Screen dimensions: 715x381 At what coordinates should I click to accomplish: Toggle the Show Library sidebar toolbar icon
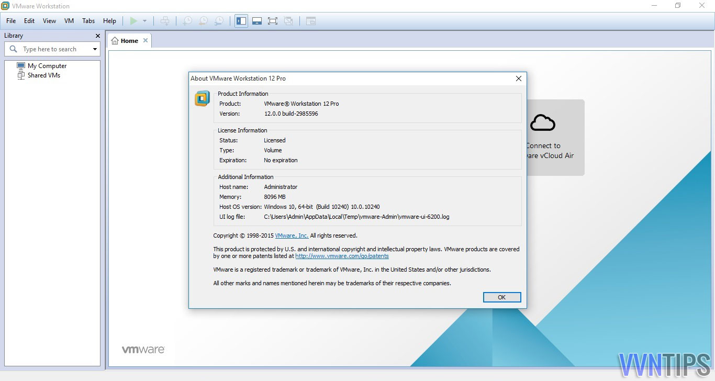tap(241, 21)
